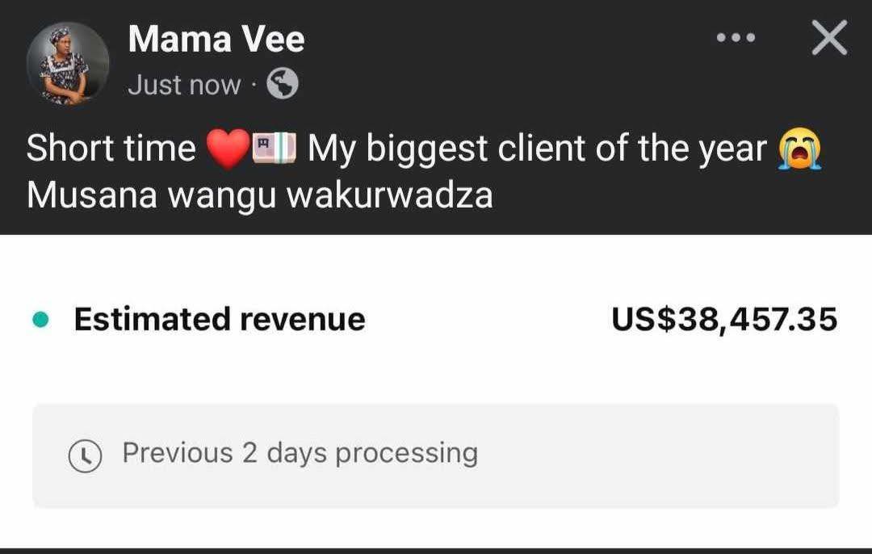The height and width of the screenshot is (554, 872).
Task: Open the Mama Vee profile name link
Action: coord(216,39)
